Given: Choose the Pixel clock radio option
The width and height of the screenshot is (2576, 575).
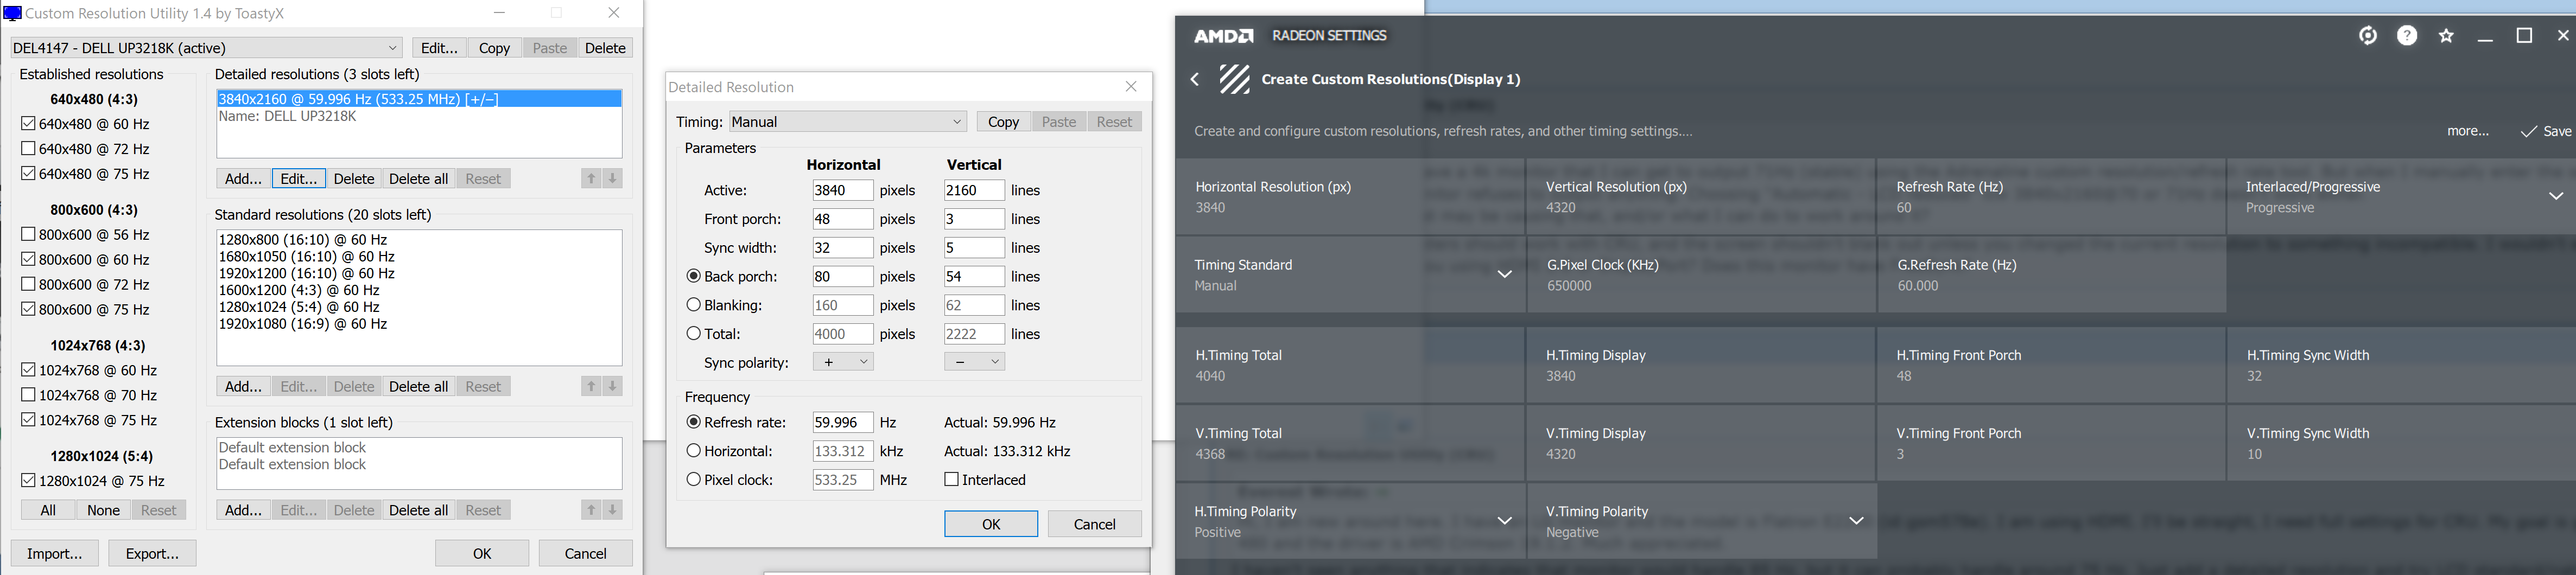Looking at the screenshot, I should tap(693, 480).
